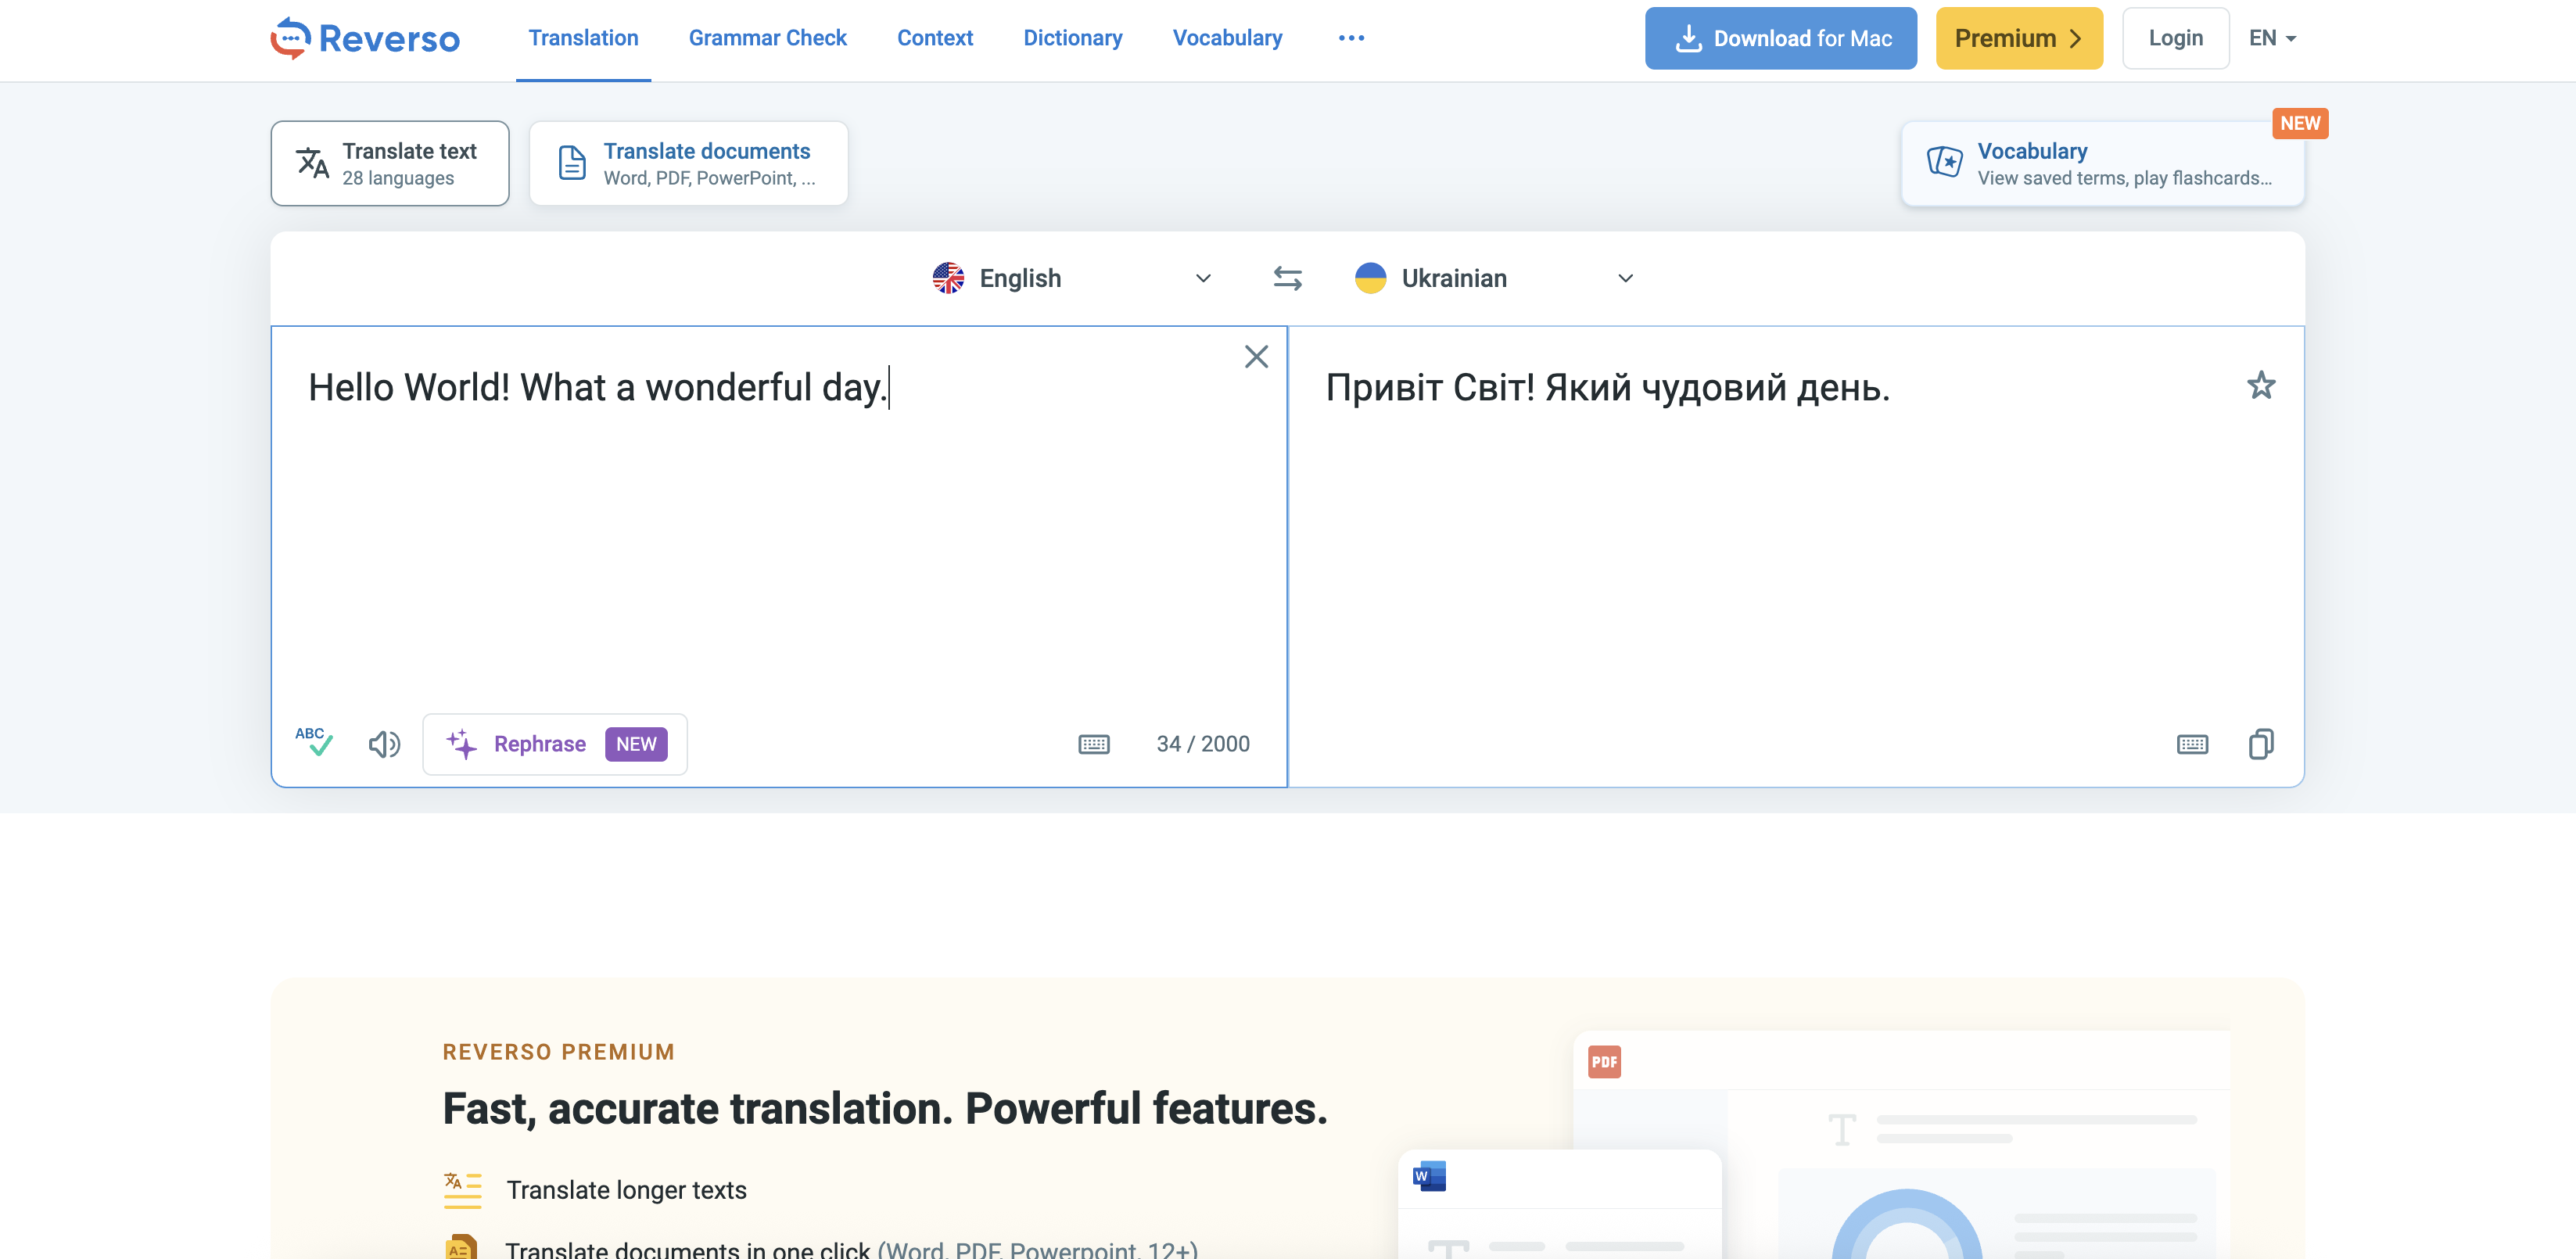Click the translate-longer-texts icon
The height and width of the screenshot is (1259, 2576).
pyautogui.click(x=462, y=1190)
